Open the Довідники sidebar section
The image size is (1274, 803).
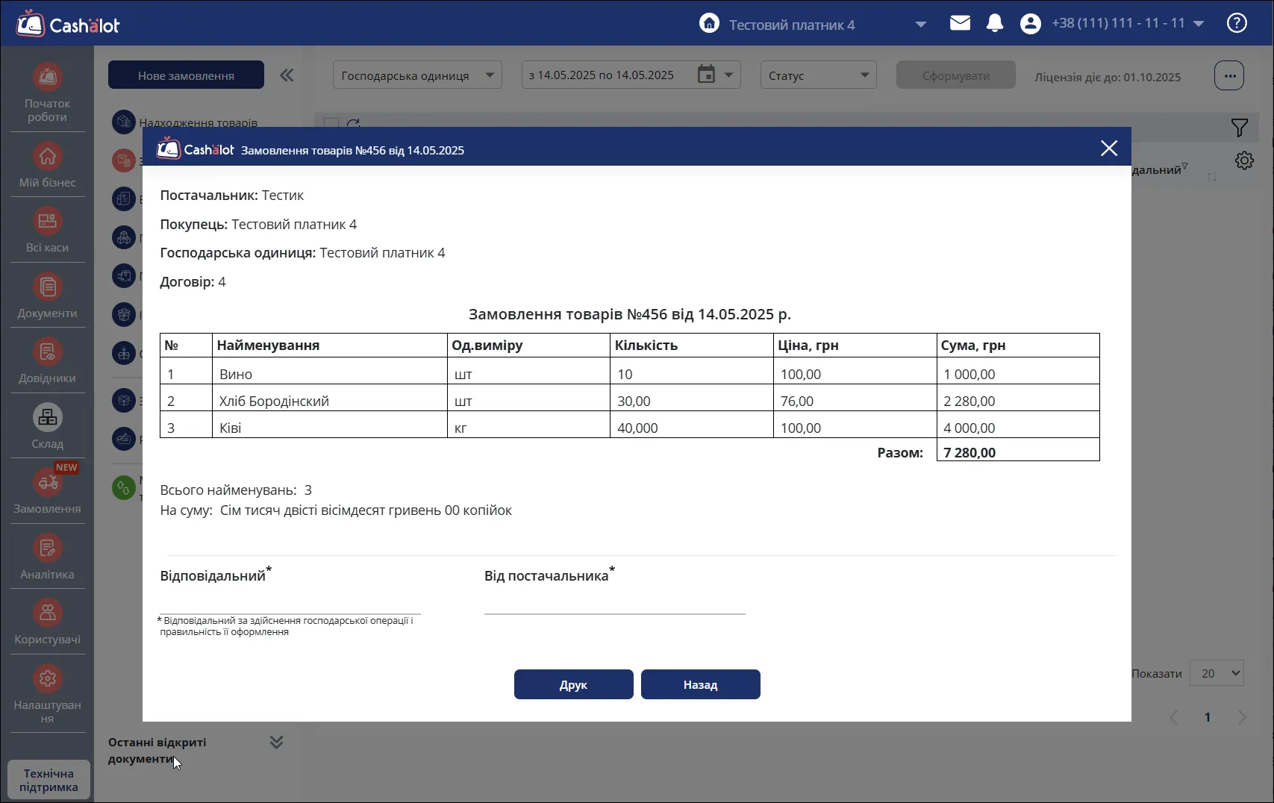click(x=47, y=360)
